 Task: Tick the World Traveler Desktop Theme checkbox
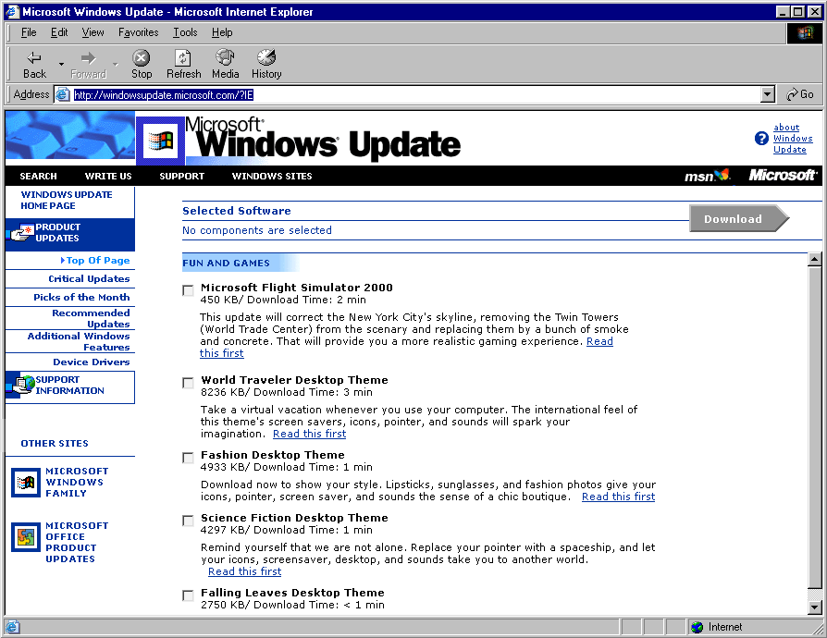[189, 383]
